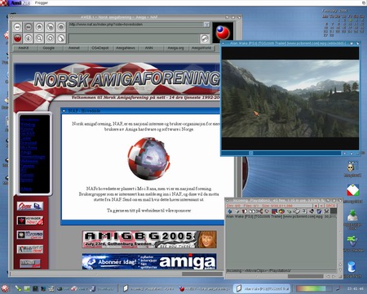Click the trashcan delete icon in file manager toolbar
Viewport: 367px width, 294px height.
319,212
